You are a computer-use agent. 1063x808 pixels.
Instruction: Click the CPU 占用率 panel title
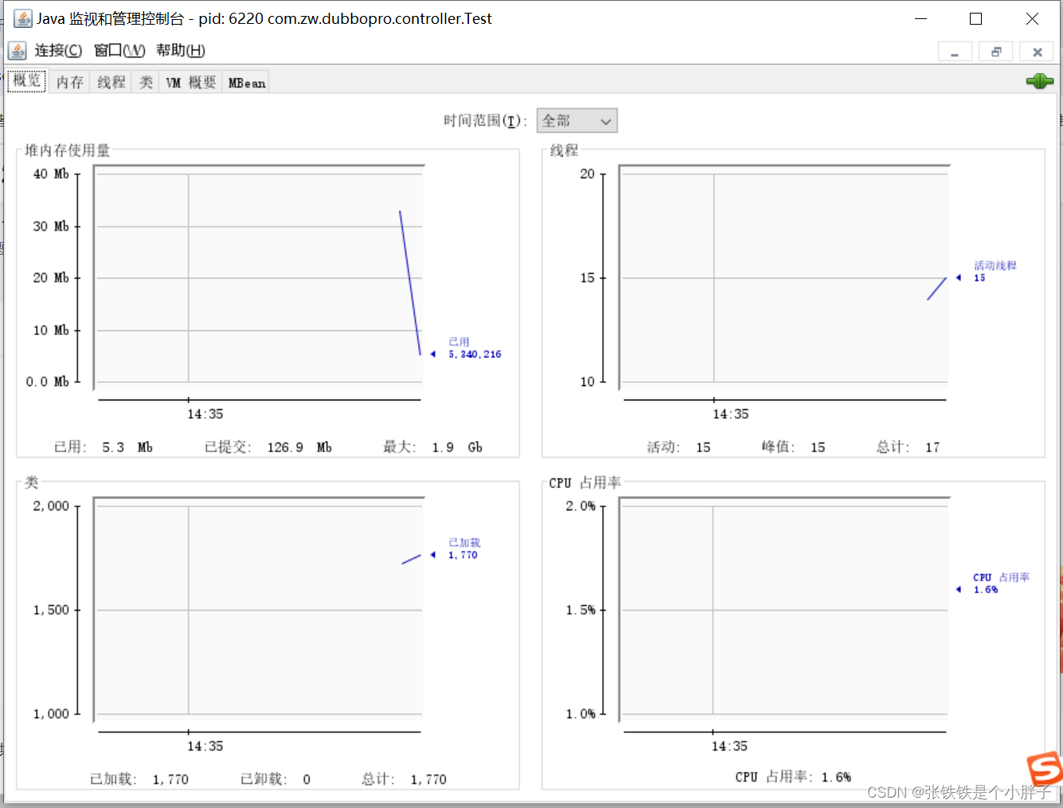(584, 482)
